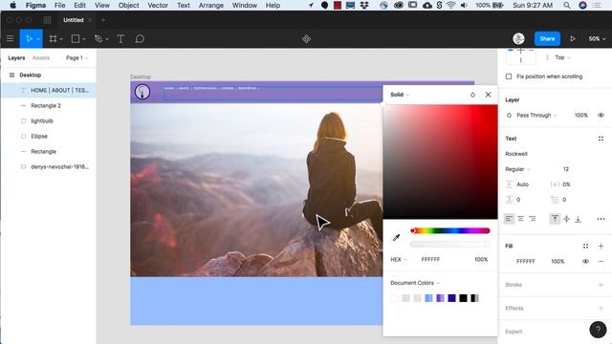Add a stroke
Viewport: 612px width, 344px height.
[601, 285]
